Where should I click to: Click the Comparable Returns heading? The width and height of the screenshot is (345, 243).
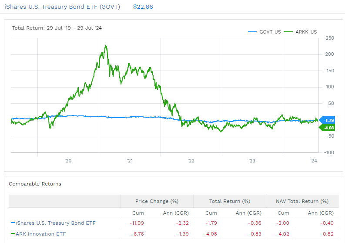click(35, 184)
